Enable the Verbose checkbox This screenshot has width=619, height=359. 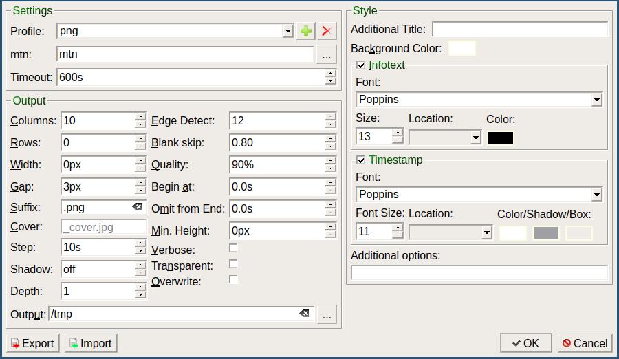(x=233, y=248)
